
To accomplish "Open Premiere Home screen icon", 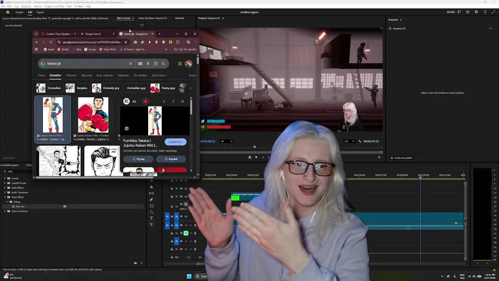I will coord(7,12).
